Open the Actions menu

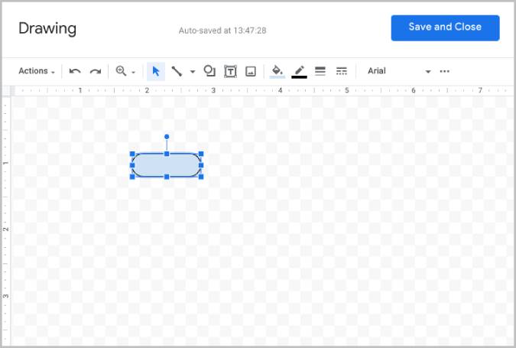[36, 71]
